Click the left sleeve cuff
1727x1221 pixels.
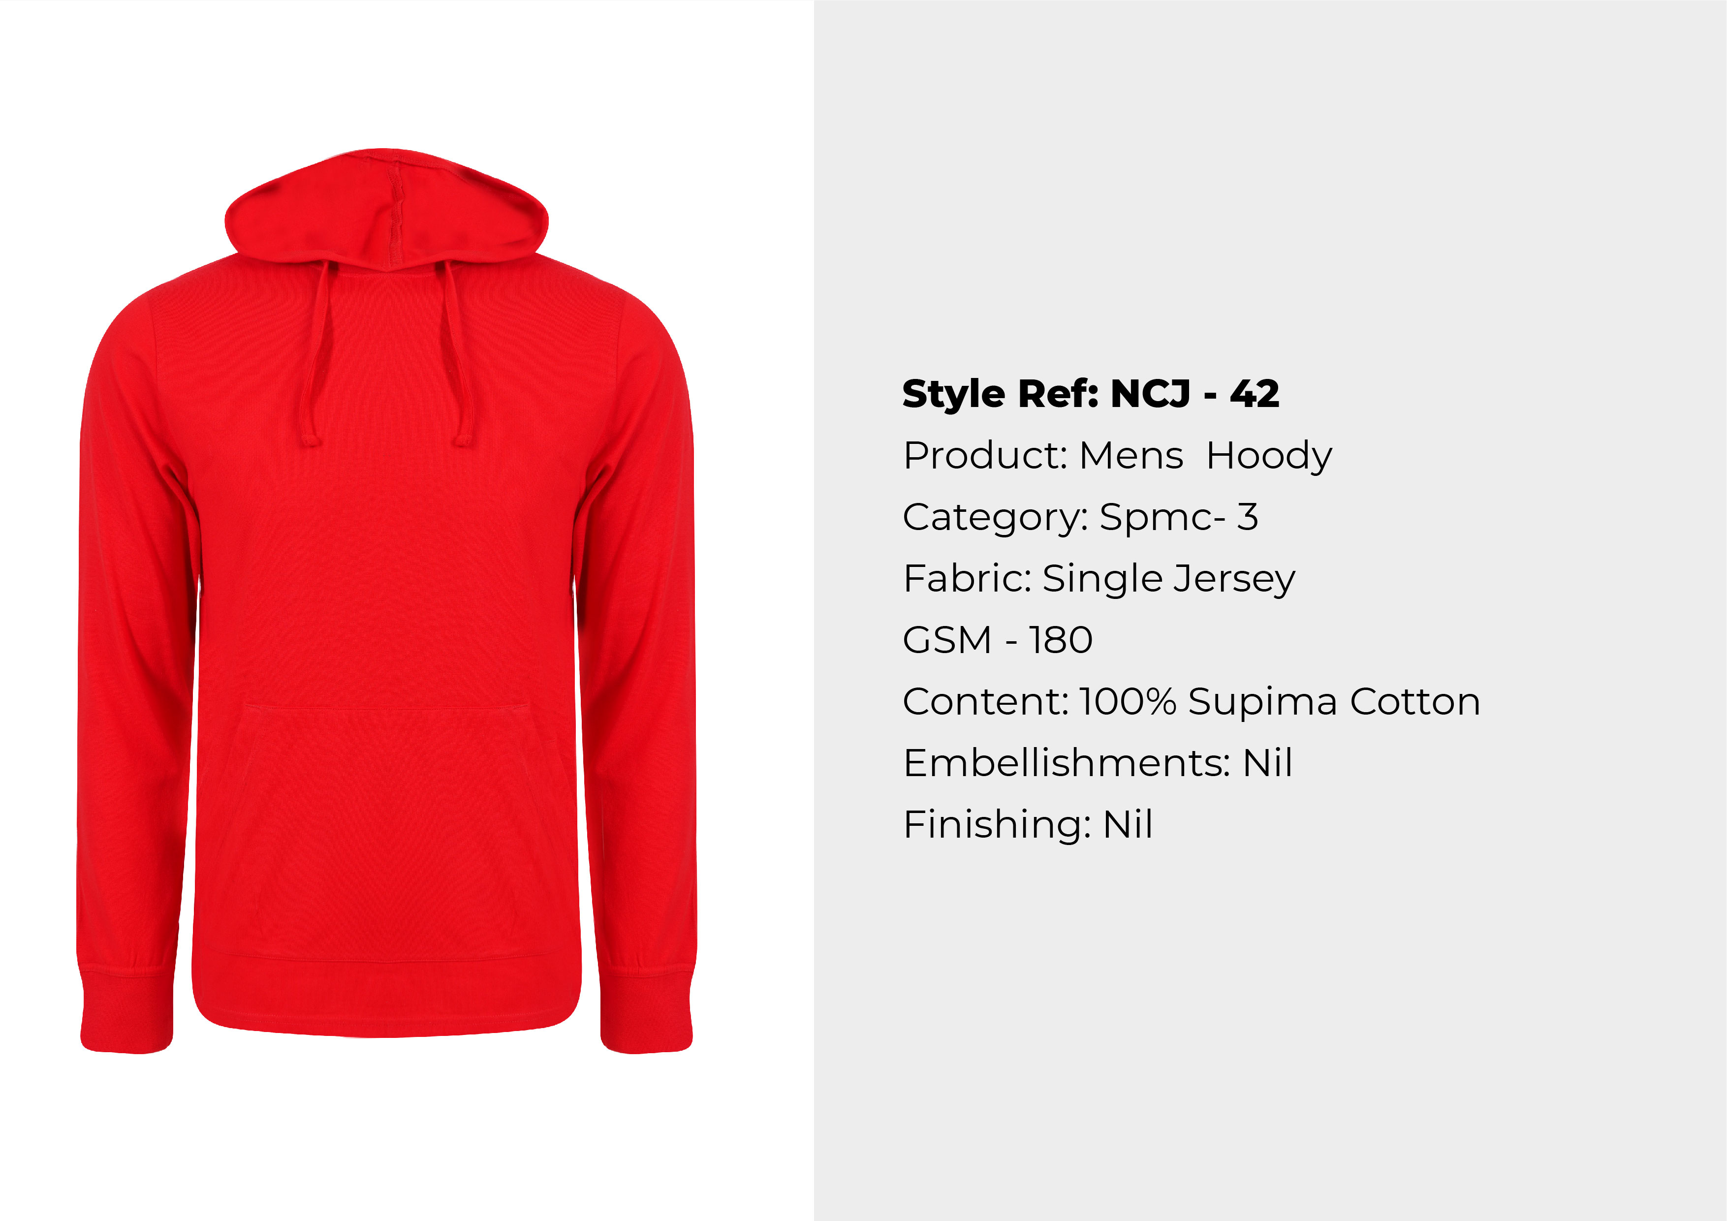(126, 1012)
